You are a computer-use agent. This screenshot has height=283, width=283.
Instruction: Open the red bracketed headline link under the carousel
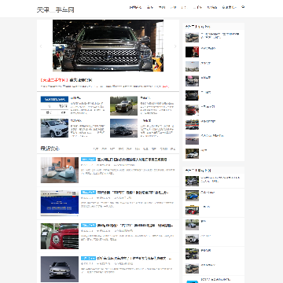click(54, 80)
